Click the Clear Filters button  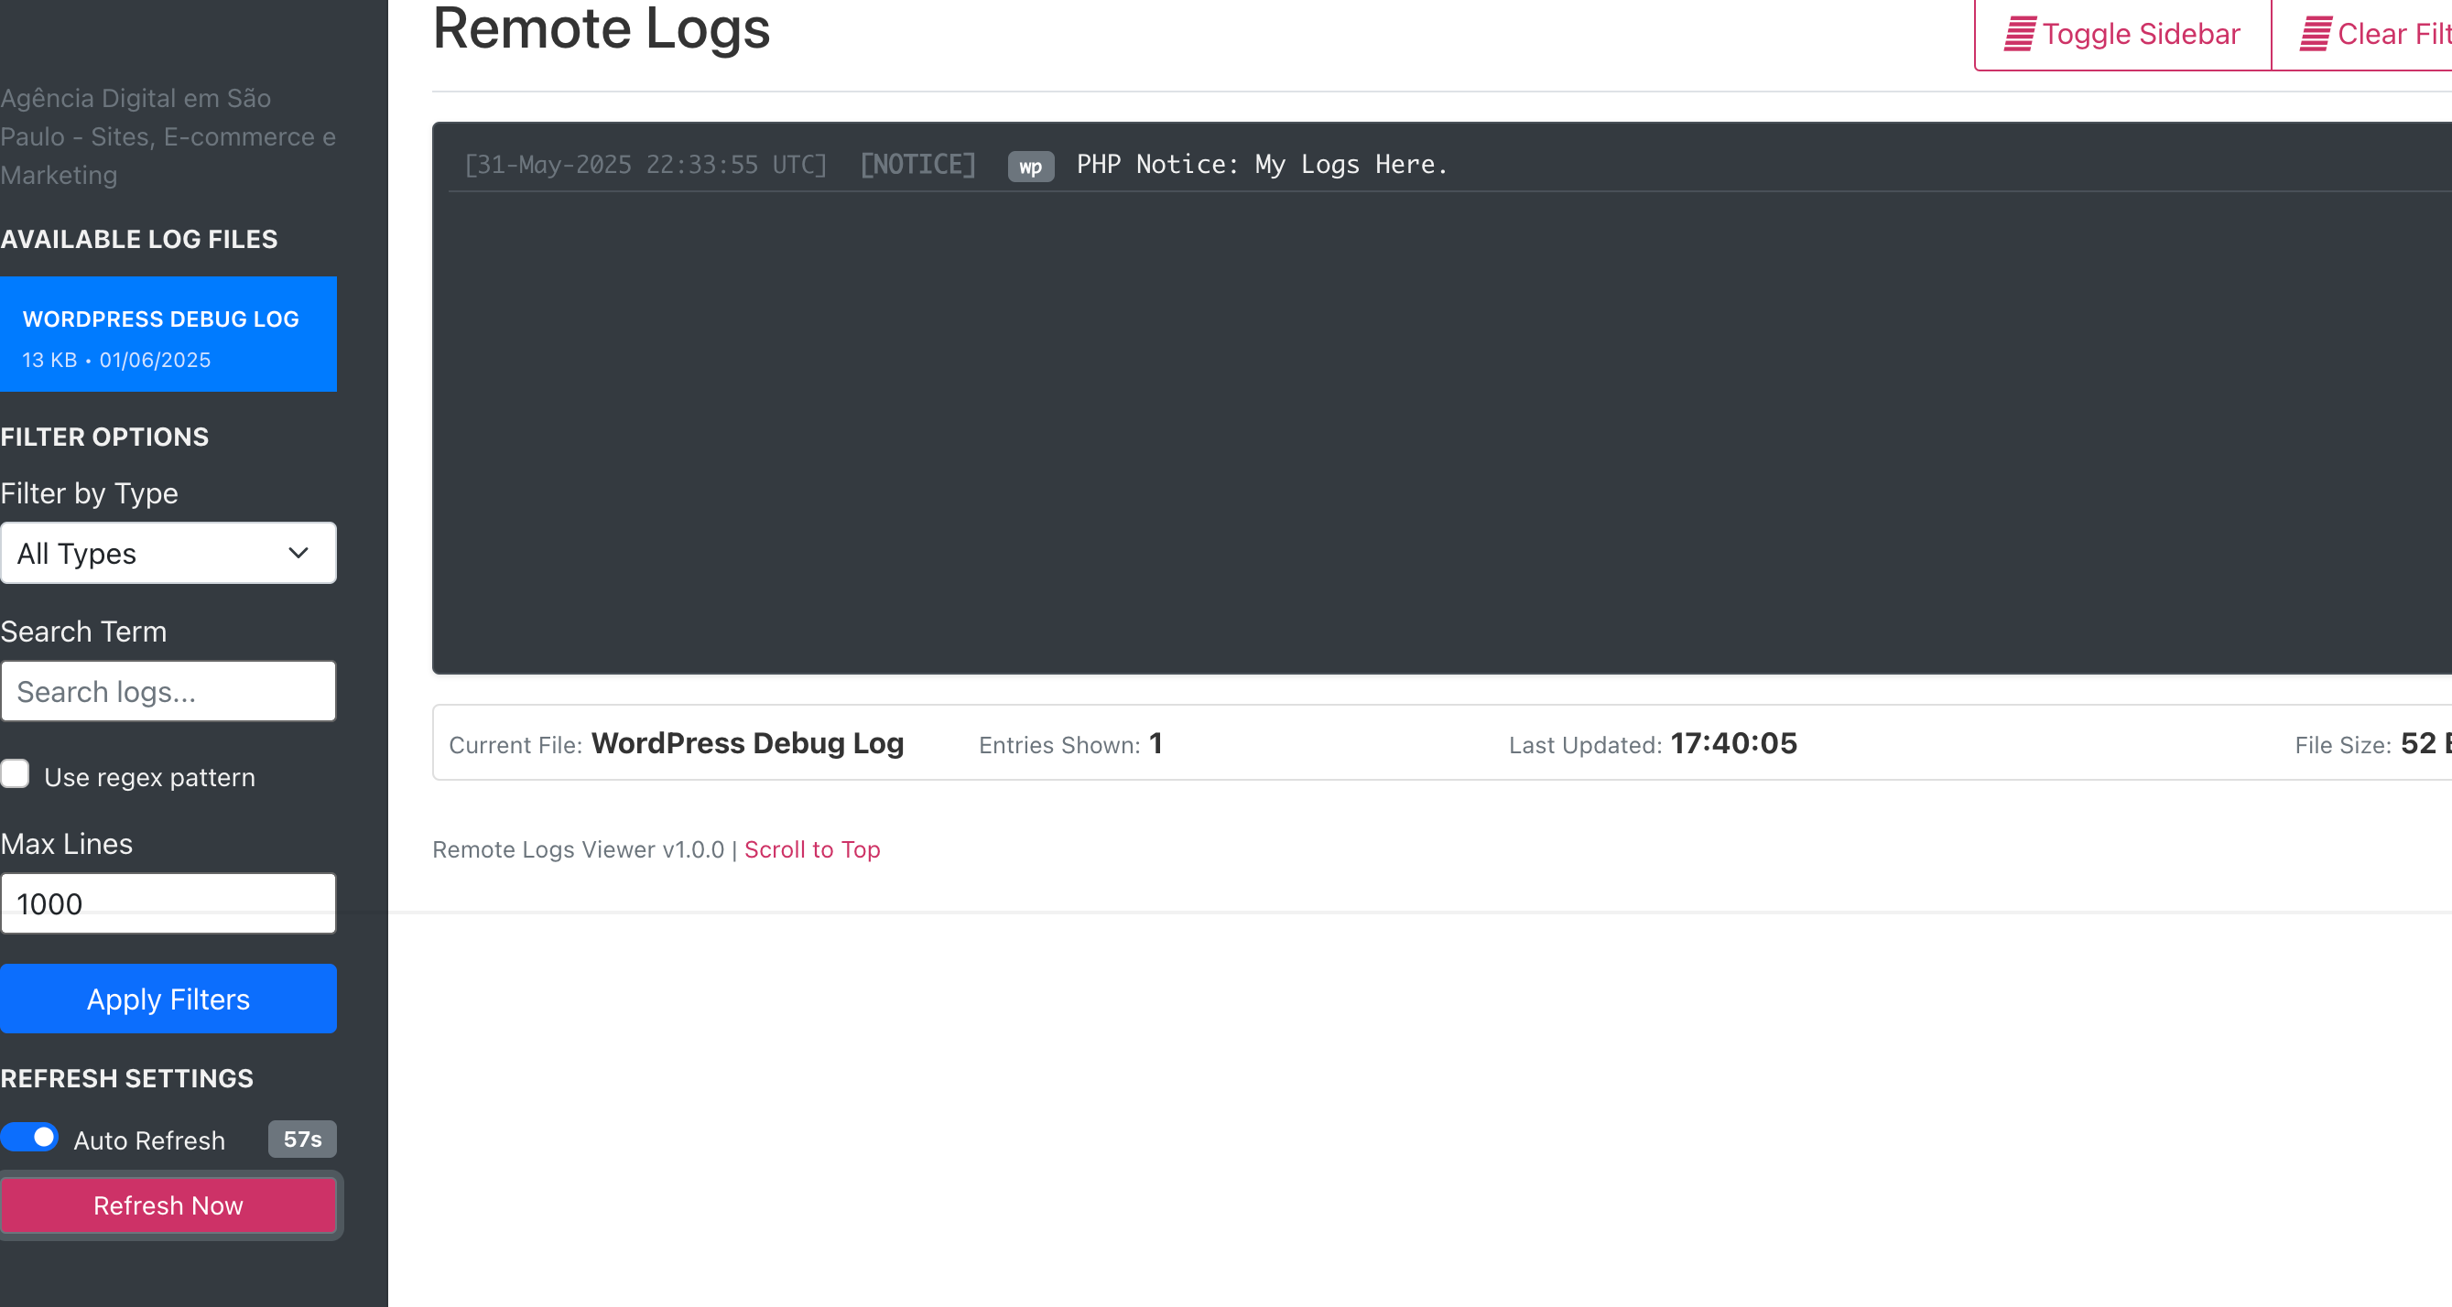pos(2362,34)
